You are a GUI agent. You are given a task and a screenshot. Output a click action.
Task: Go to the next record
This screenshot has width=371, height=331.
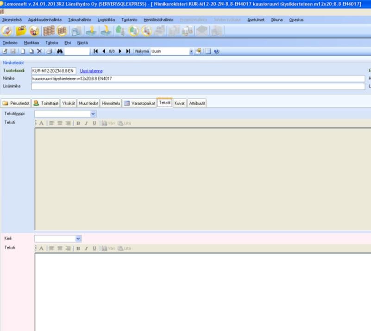[x=120, y=51]
